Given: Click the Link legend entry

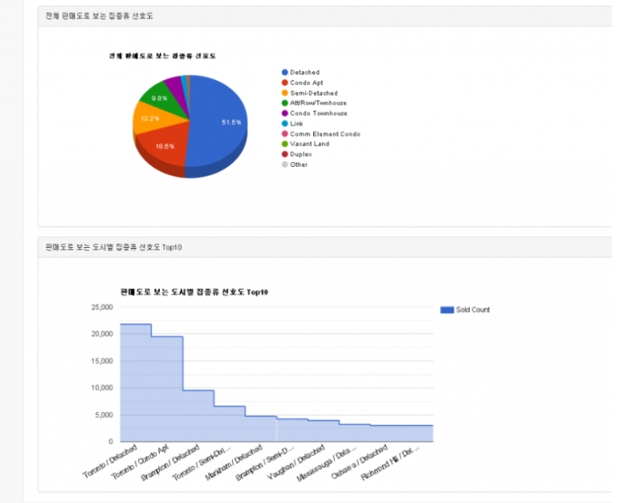Looking at the screenshot, I should pyautogui.click(x=296, y=124).
